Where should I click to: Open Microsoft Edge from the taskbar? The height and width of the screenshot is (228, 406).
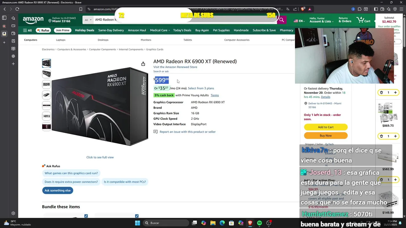point(222,223)
